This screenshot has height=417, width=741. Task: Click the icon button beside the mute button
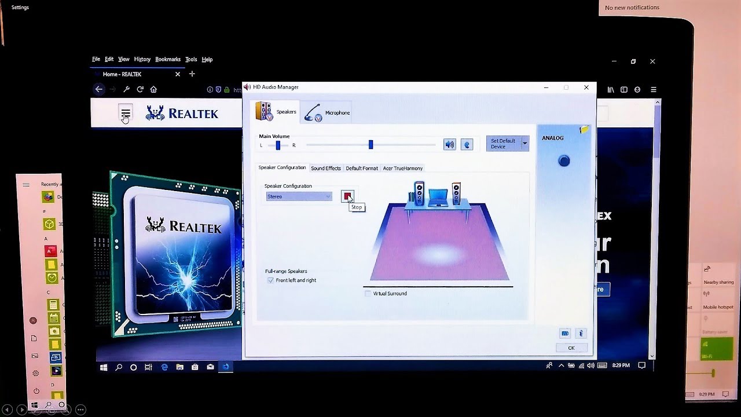[x=467, y=145]
